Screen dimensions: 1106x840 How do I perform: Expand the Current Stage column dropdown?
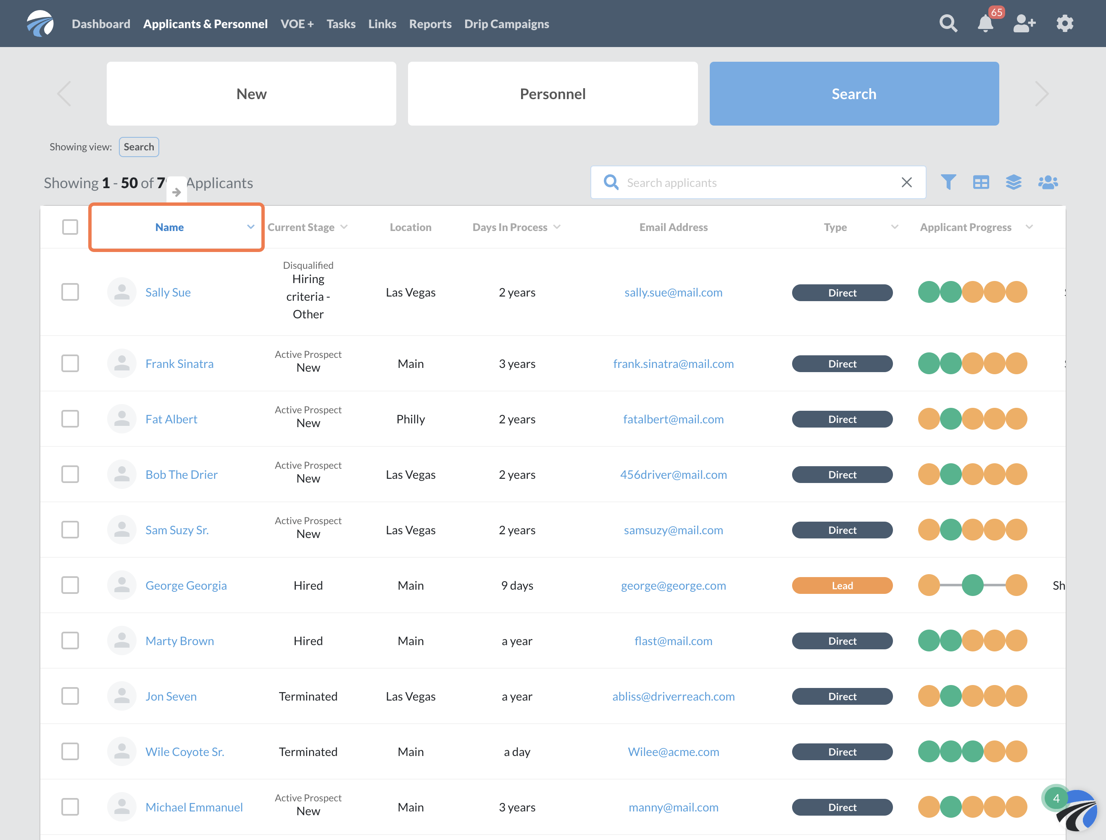tap(344, 227)
